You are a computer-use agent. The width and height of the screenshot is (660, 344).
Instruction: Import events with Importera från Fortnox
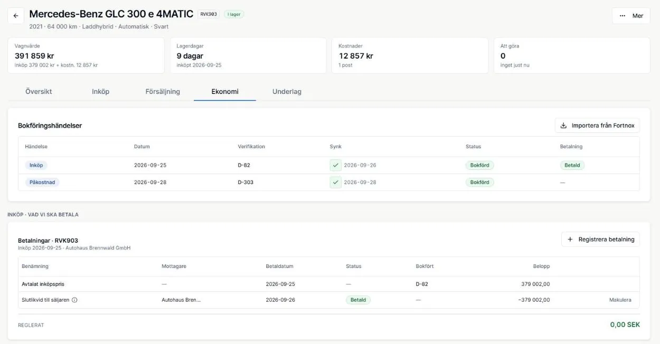pos(597,126)
